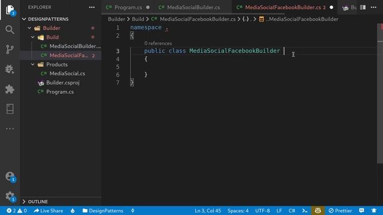Change end of line sequence LF
Viewport: 383px width, 215px height.
click(279, 211)
